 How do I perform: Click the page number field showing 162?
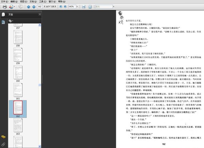pyautogui.click(x=40, y=6)
